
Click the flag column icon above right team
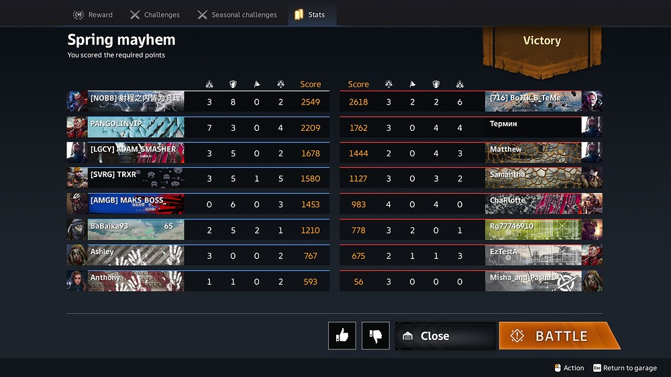click(412, 85)
